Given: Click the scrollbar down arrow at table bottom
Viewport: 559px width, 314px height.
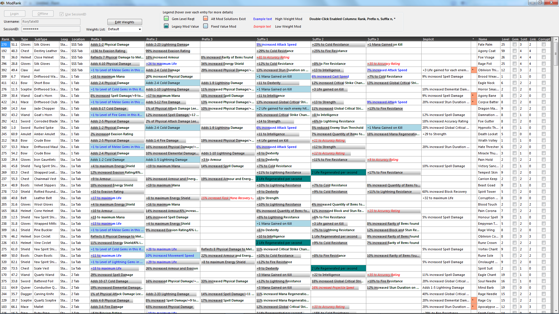Looking at the screenshot, I should (556, 311).
